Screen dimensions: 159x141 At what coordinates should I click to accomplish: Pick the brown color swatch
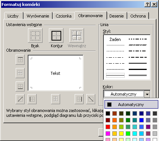point(115,113)
